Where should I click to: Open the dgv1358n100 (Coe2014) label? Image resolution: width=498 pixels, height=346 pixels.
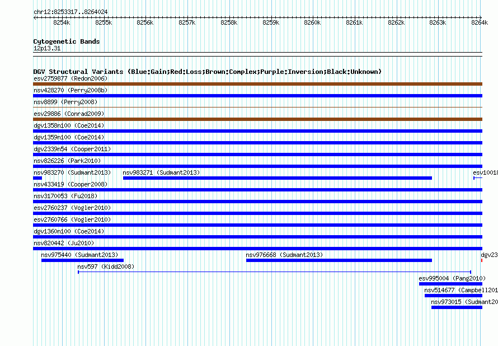68,125
